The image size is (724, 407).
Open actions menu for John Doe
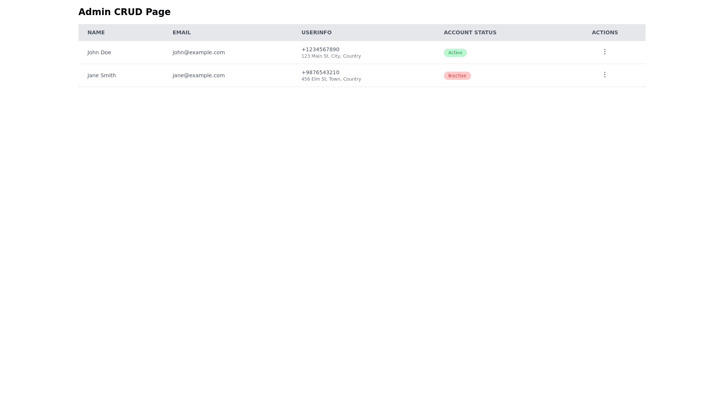coord(604,52)
